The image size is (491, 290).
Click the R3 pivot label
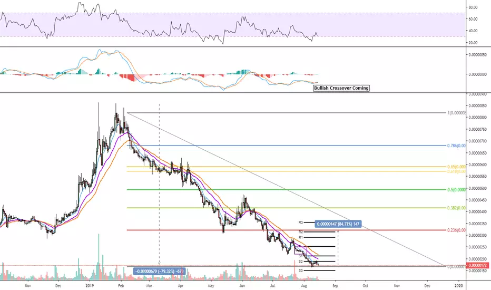coord(301,223)
